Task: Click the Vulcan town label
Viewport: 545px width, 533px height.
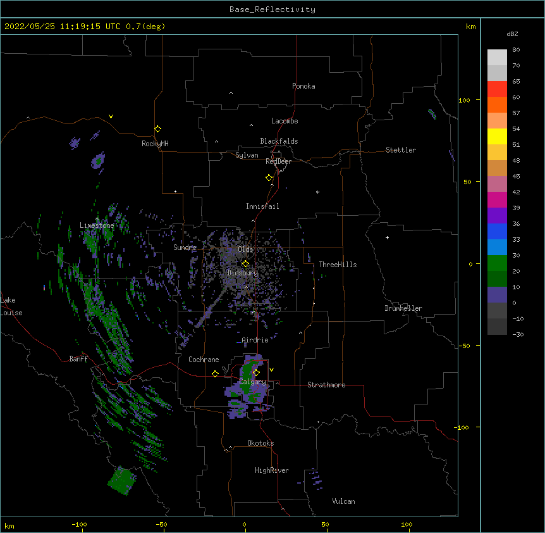Action: tap(343, 501)
